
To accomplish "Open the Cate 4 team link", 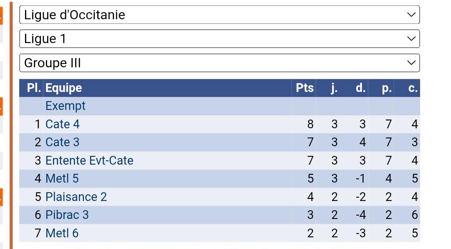I will point(63,124).
